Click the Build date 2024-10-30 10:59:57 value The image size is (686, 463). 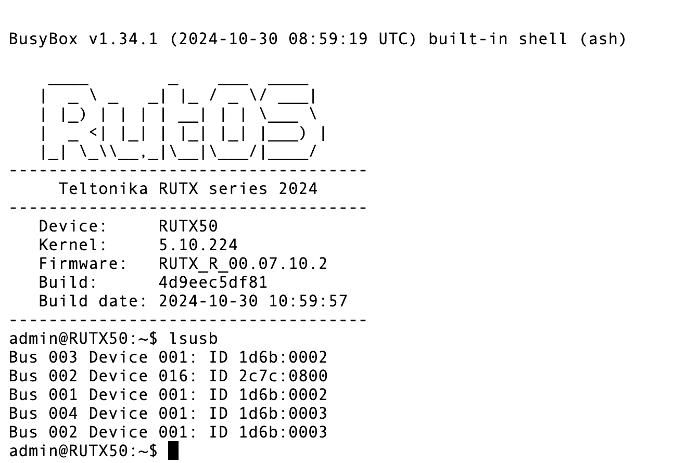click(x=253, y=301)
